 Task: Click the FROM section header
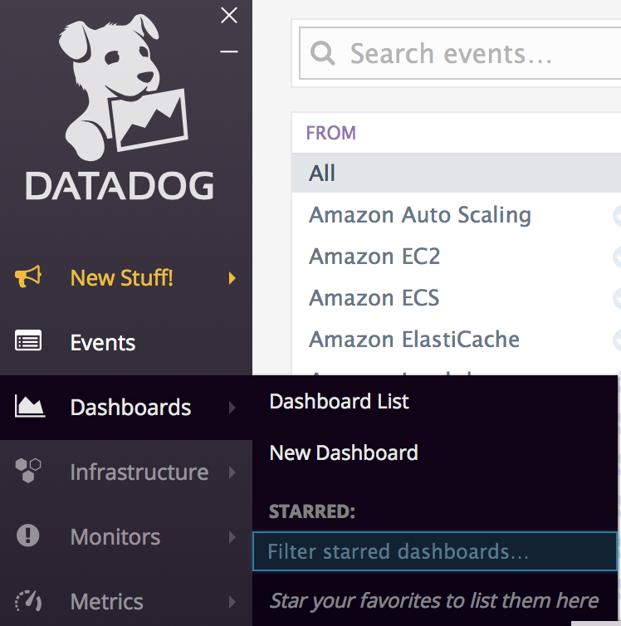coord(331,133)
